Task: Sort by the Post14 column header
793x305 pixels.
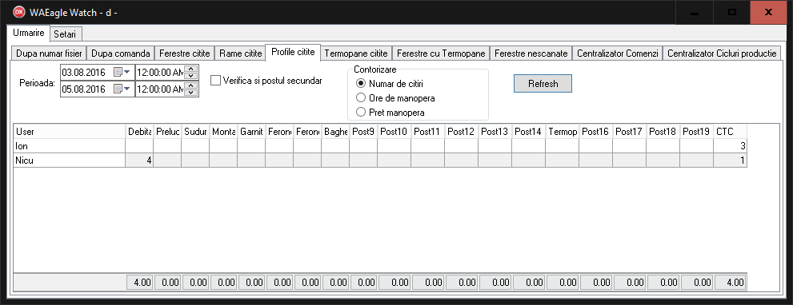Action: click(x=528, y=132)
